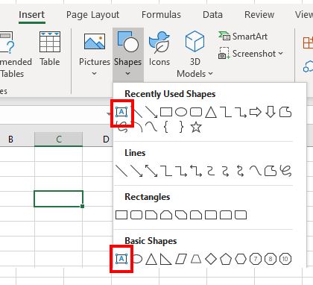Pick elbow arrow connector in Lines section

(x=181, y=171)
